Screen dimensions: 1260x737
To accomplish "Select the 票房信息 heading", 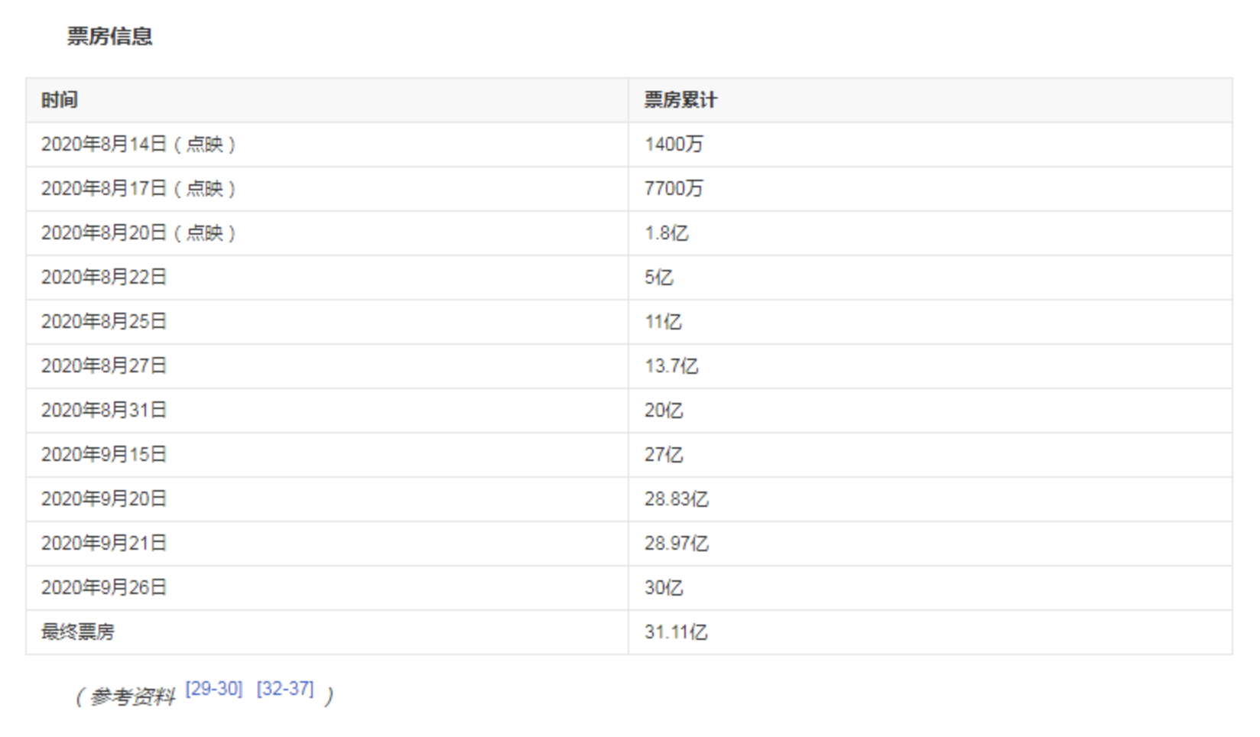I will [x=109, y=36].
